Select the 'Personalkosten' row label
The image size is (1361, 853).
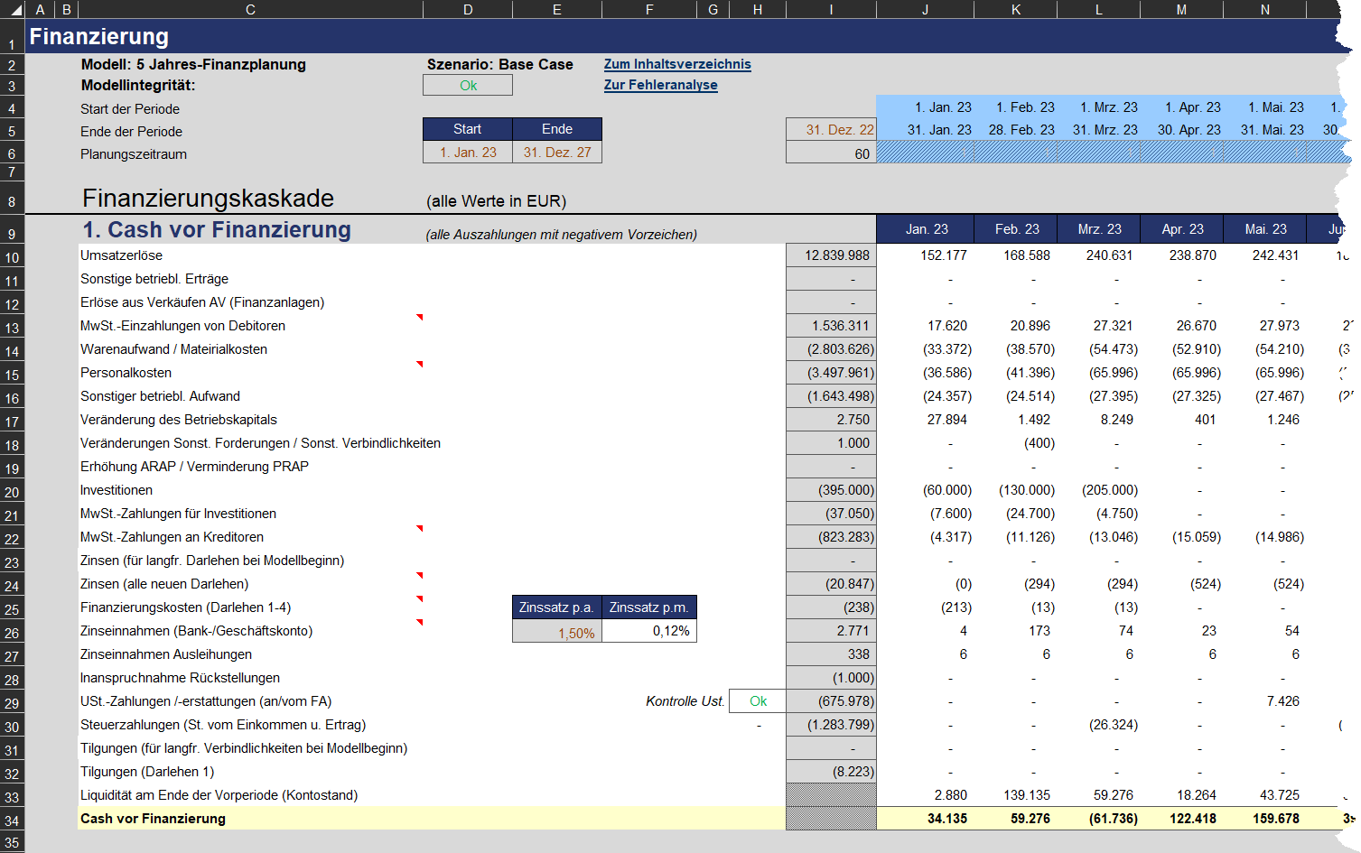pyautogui.click(x=126, y=373)
